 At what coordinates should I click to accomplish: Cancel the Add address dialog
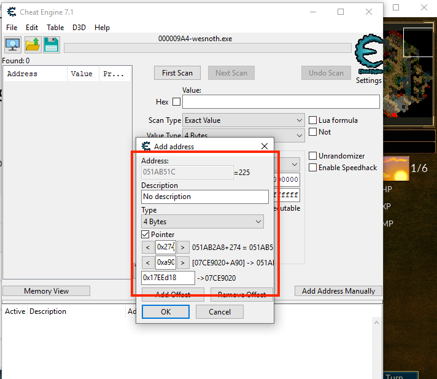220,311
